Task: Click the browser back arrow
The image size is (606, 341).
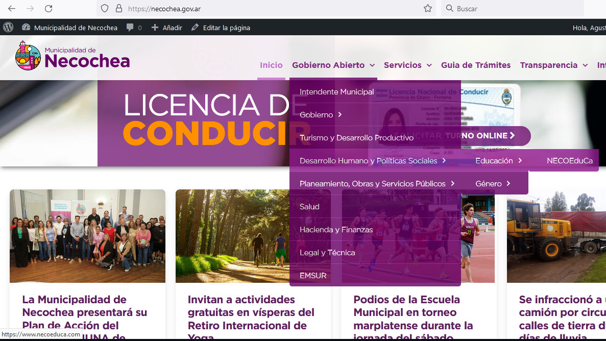Action: (12, 9)
